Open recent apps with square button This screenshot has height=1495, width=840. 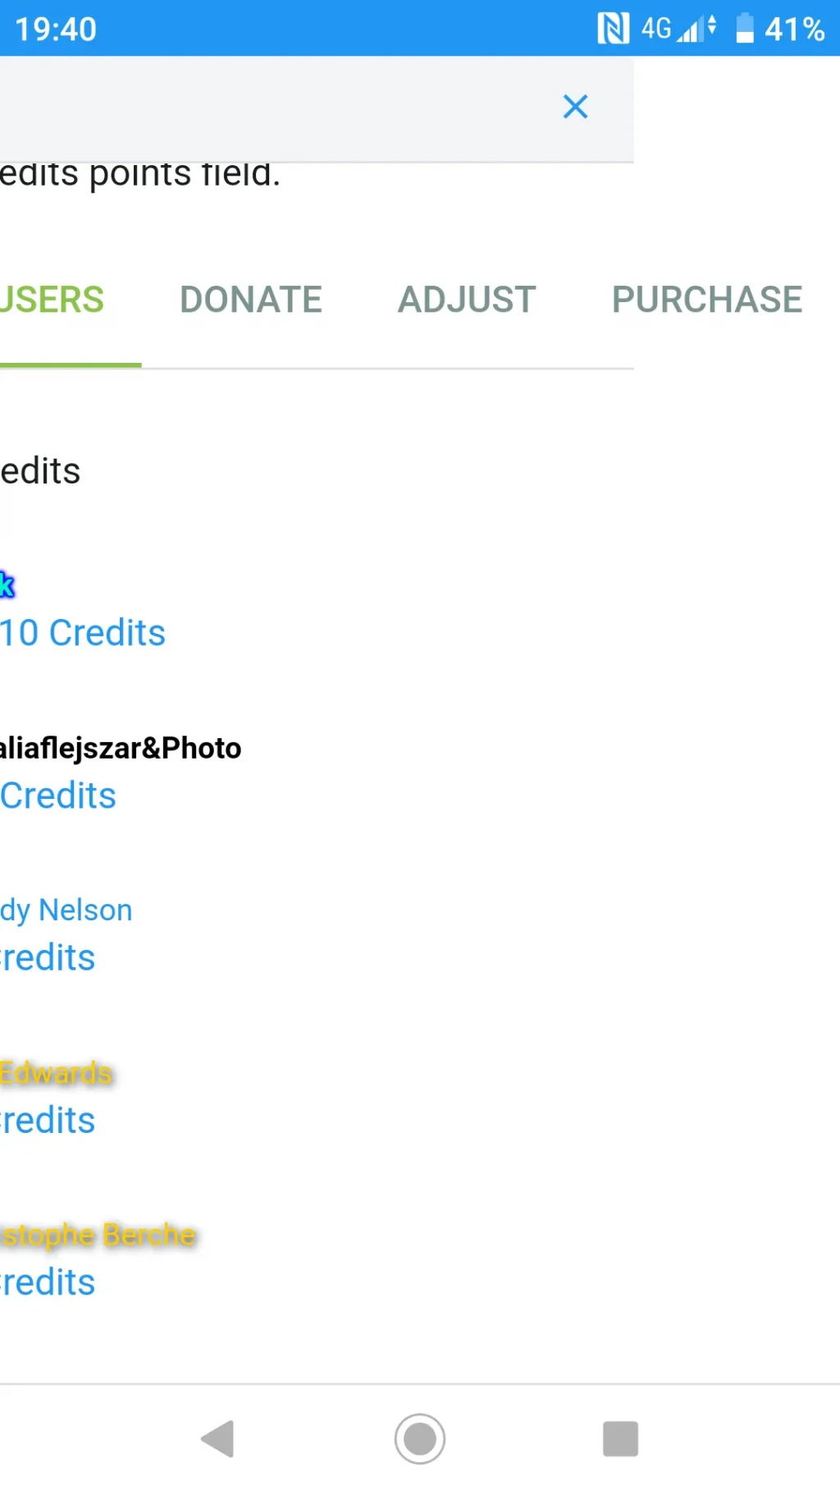pyautogui.click(x=620, y=1438)
